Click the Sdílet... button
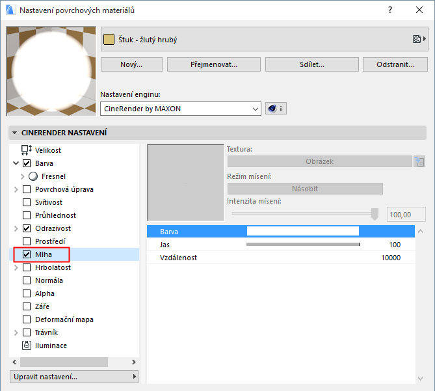Image resolution: width=435 pixels, height=391 pixels. click(312, 64)
